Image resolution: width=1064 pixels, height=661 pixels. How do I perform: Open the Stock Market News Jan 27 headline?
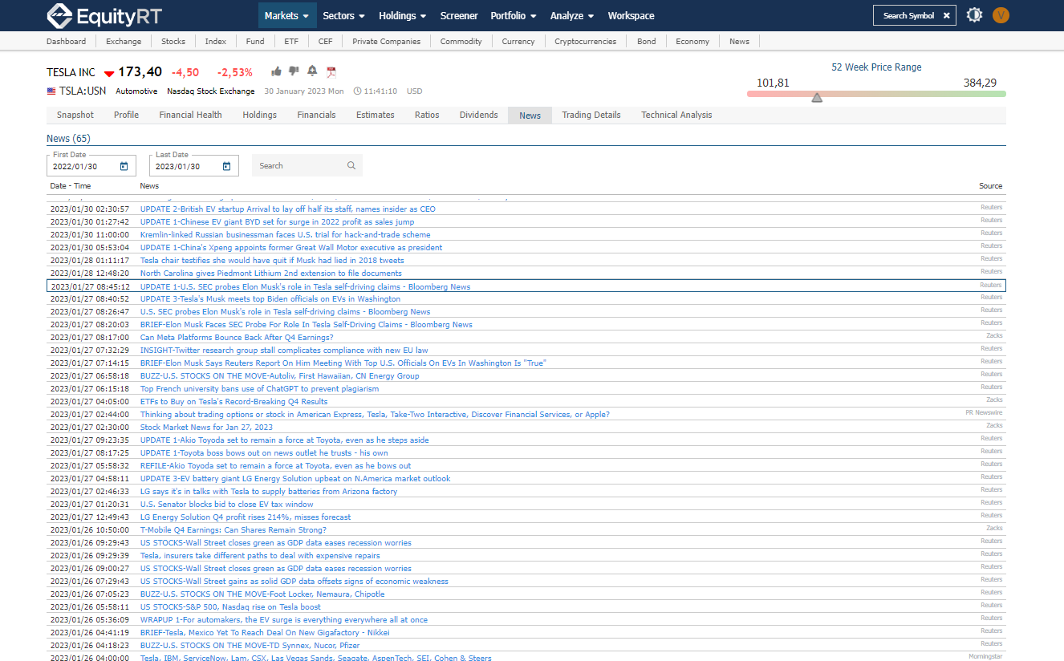click(206, 428)
